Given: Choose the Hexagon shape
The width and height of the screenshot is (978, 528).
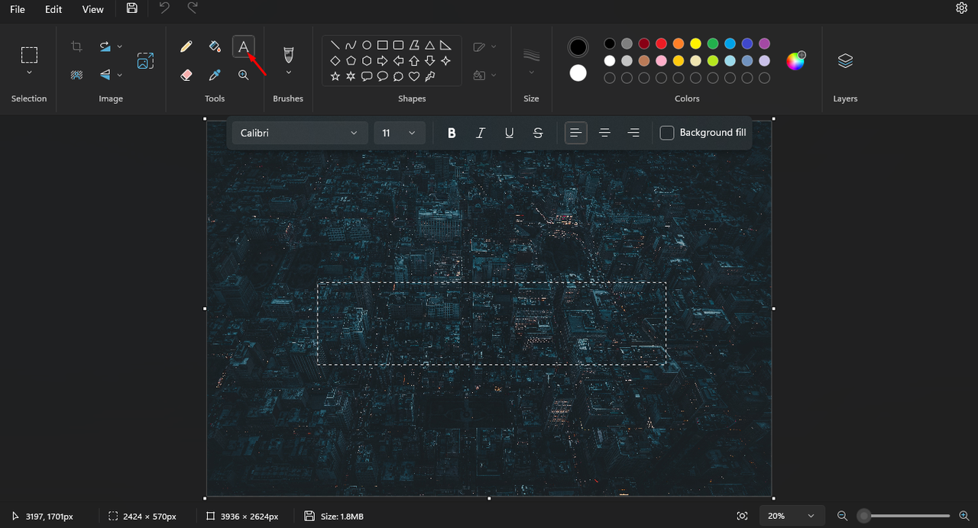Looking at the screenshot, I should 367,61.
